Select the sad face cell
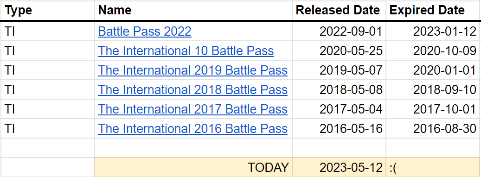The image size is (481, 177). tap(433, 167)
